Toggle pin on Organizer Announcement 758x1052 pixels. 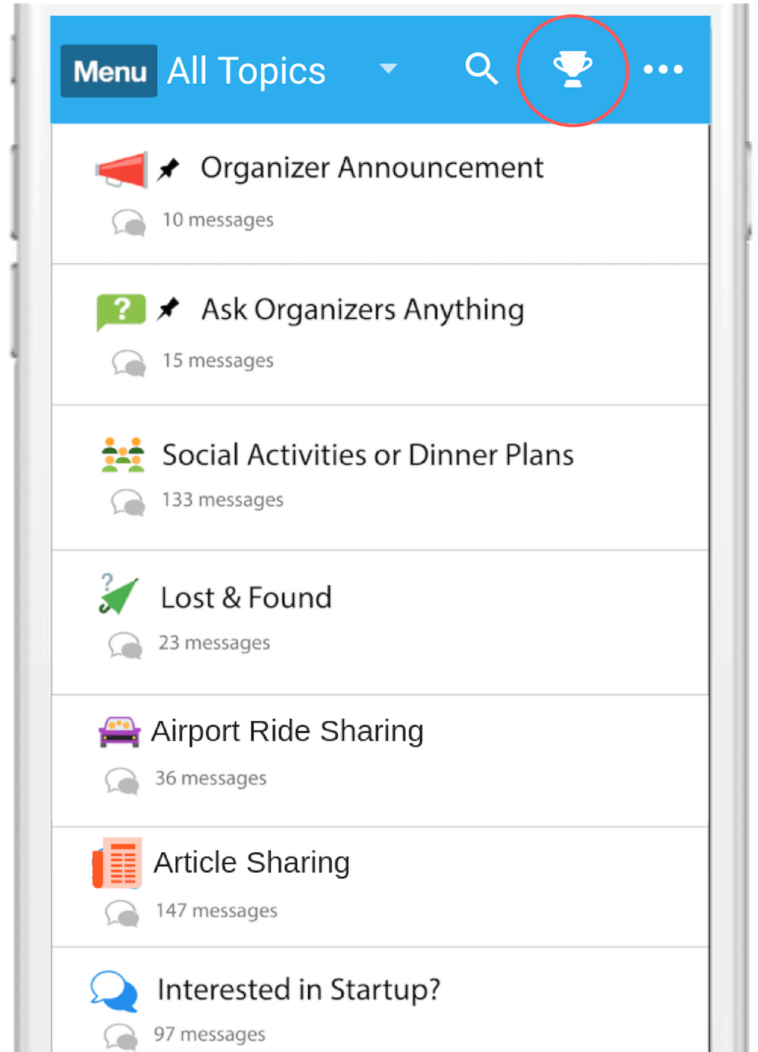pos(169,168)
